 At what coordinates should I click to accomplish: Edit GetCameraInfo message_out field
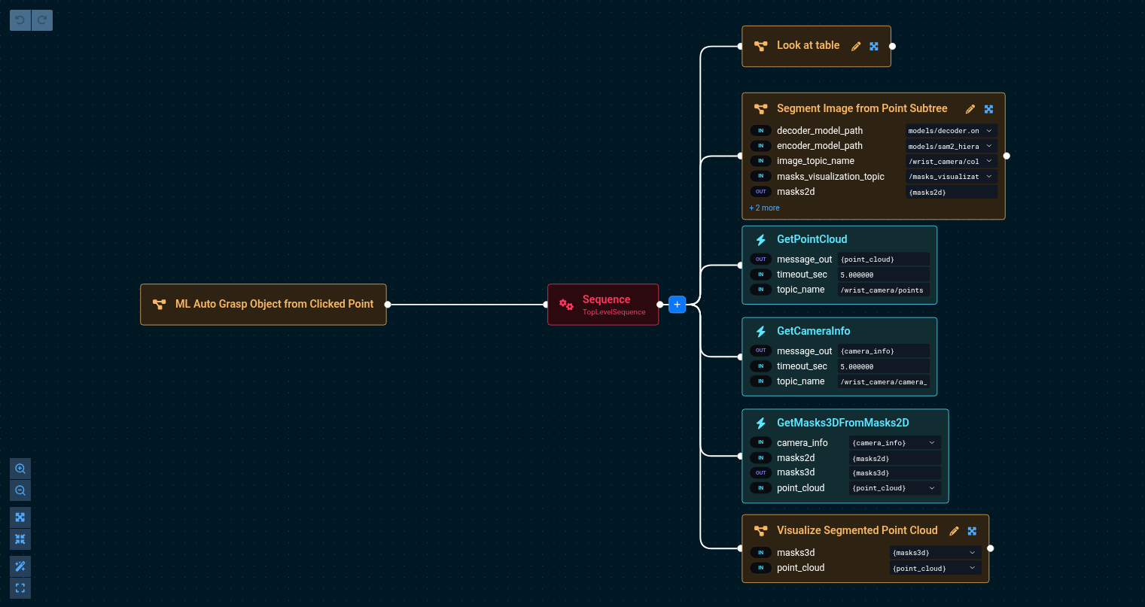tap(884, 351)
